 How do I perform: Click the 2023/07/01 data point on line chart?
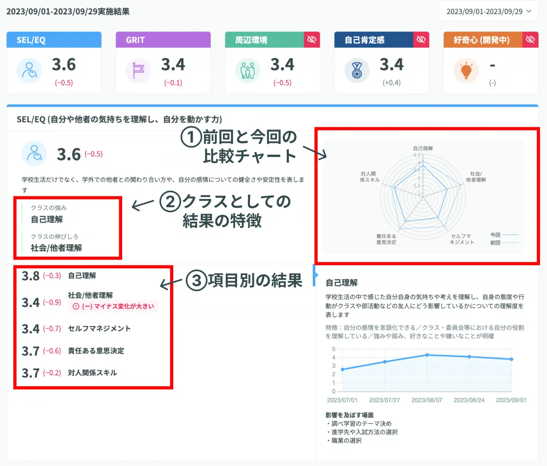point(343,369)
